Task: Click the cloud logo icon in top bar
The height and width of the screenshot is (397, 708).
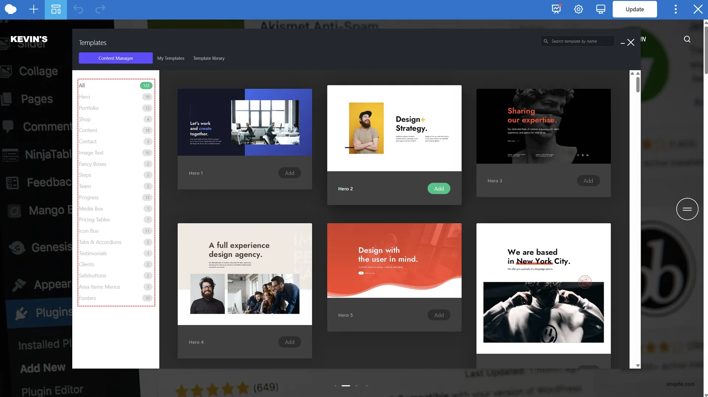Action: [11, 10]
